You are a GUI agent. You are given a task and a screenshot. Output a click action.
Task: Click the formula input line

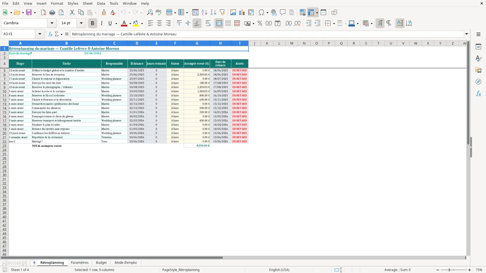point(267,34)
